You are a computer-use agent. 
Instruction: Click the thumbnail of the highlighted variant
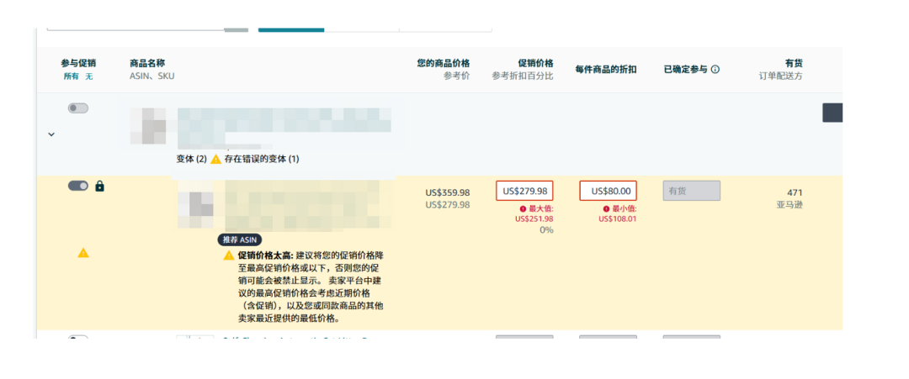tap(200, 204)
